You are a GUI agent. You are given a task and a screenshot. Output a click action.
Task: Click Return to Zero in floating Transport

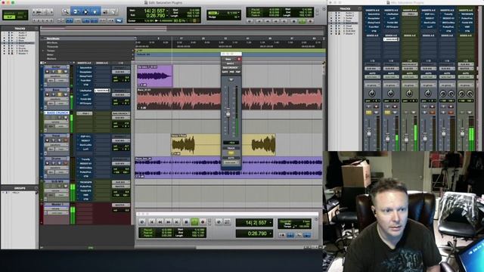(151, 221)
